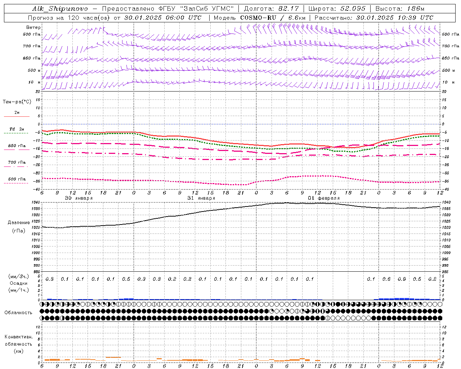Click the Высота: 186м field
This screenshot has width=461, height=369.
pyautogui.click(x=400, y=9)
